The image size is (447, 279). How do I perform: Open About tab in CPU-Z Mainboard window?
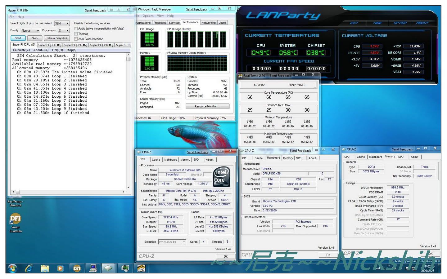tap(312, 158)
